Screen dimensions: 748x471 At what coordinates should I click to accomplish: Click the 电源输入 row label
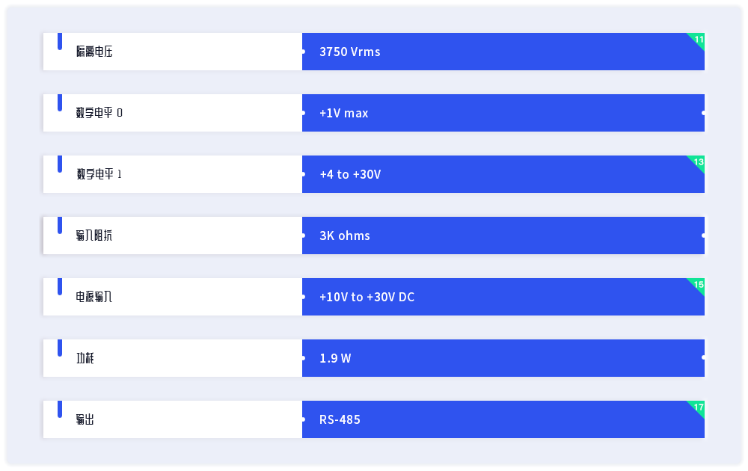(x=94, y=297)
